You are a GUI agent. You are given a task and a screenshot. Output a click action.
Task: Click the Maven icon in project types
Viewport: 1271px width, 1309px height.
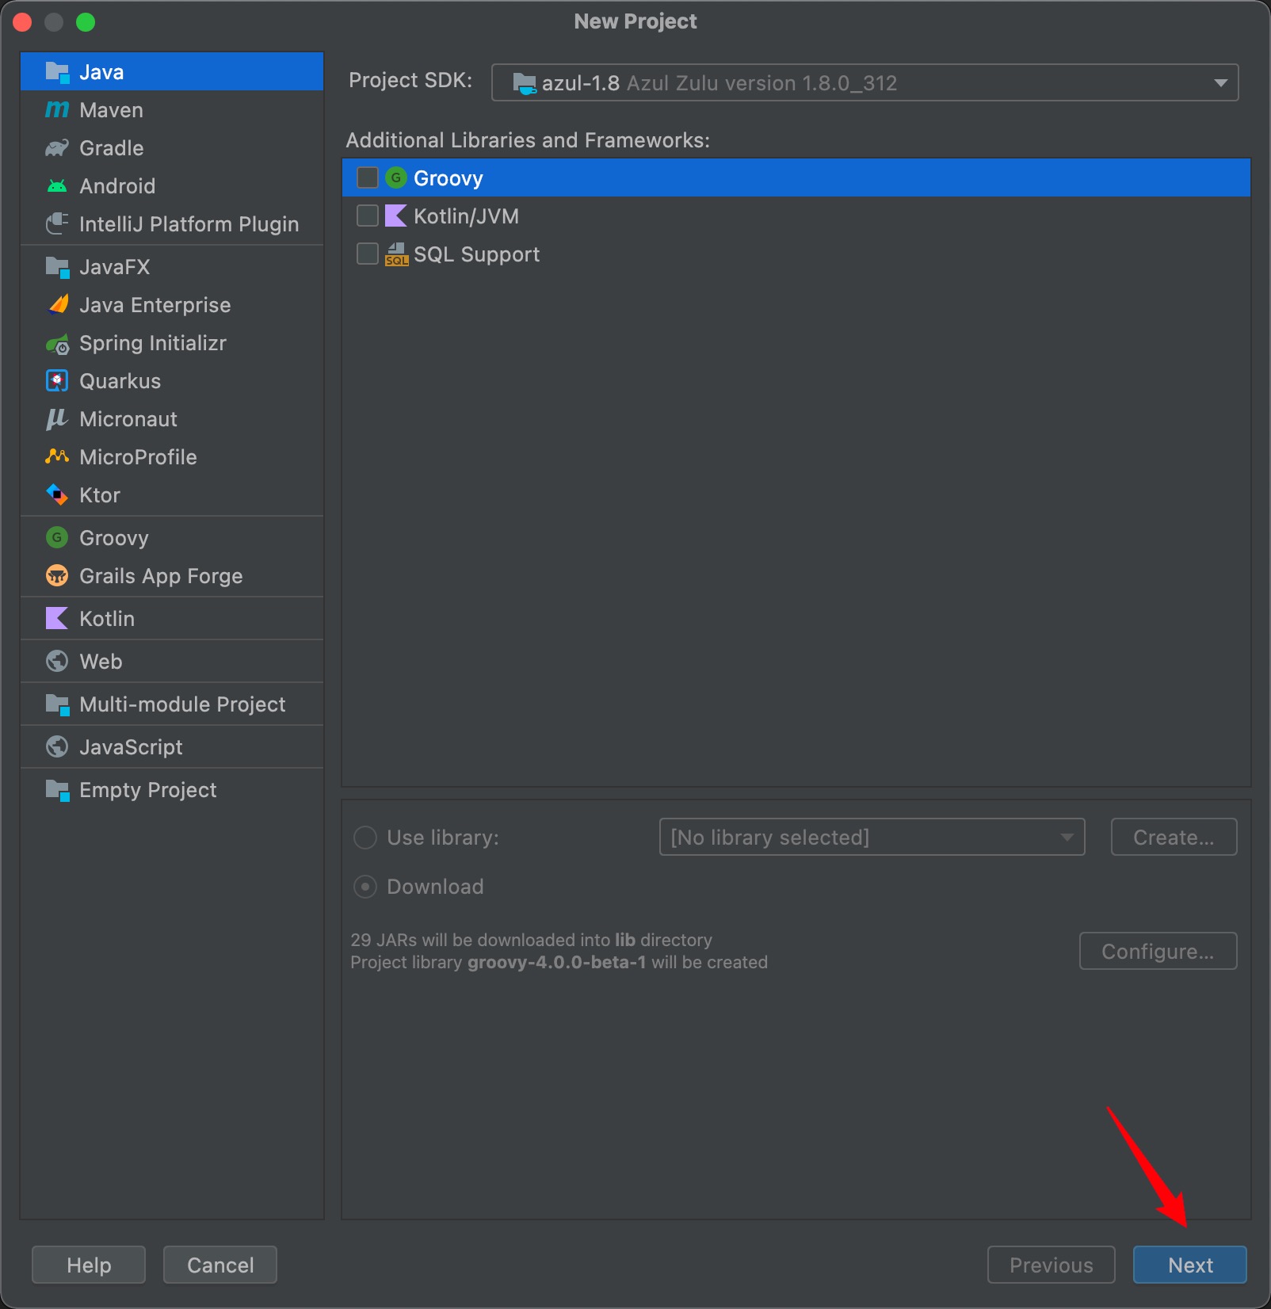pos(57,110)
